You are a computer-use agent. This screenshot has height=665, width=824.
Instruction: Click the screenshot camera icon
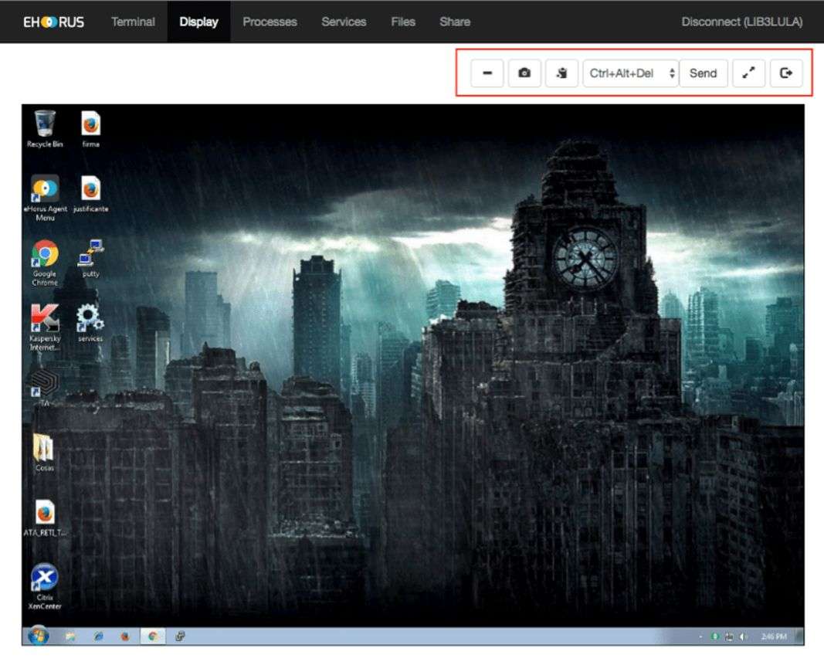click(x=524, y=73)
